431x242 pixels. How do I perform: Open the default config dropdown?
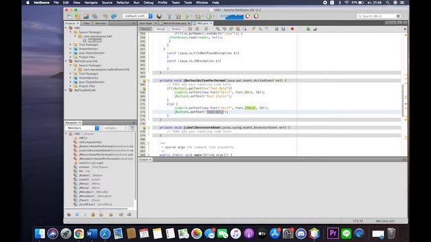[137, 16]
